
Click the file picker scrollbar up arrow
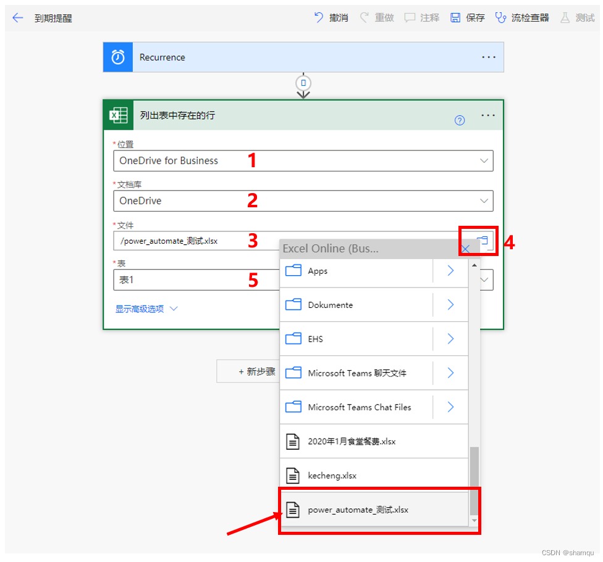coord(474,265)
